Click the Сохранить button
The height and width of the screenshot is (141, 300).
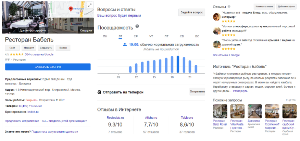pyautogui.click(x=46, y=48)
